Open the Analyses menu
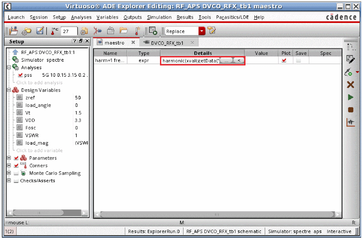 81,17
